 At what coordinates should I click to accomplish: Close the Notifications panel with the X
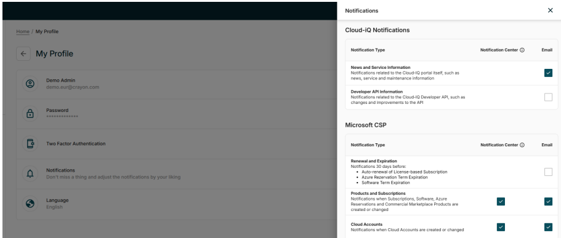click(x=551, y=10)
